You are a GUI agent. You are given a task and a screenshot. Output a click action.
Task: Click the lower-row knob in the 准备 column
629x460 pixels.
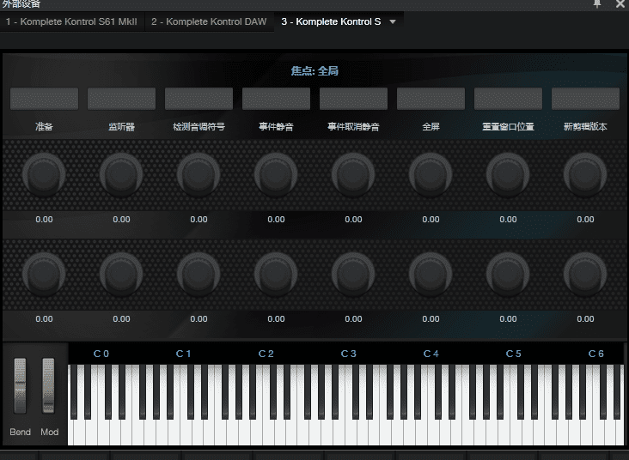pos(44,274)
